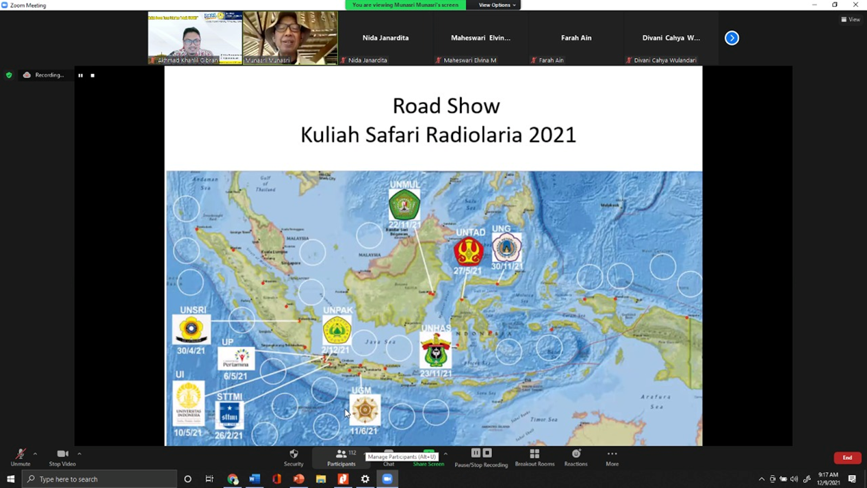Open volume control in system tray
Image resolution: width=867 pixels, height=488 pixels.
coord(794,479)
